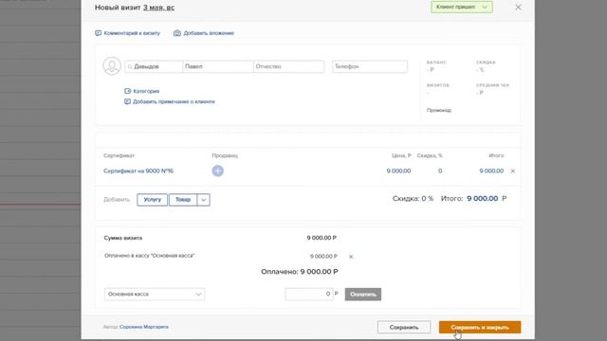Click the Сохранить button
This screenshot has height=341, width=607.
click(x=404, y=327)
